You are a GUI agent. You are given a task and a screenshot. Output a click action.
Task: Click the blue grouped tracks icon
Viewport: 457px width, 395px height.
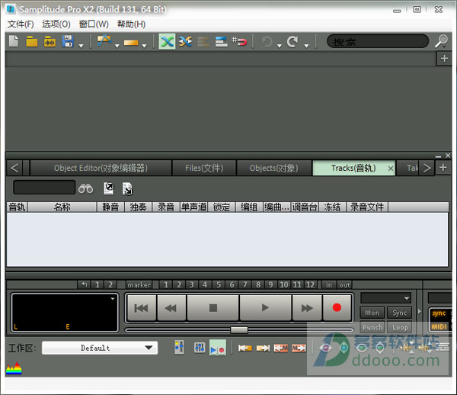tap(221, 42)
